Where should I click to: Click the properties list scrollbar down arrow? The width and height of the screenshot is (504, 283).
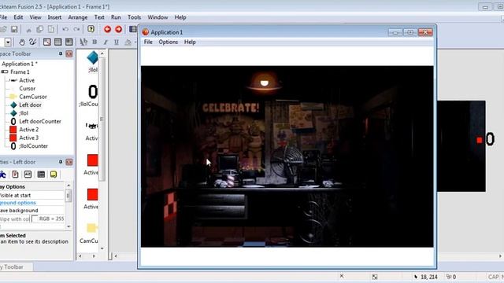(x=69, y=226)
